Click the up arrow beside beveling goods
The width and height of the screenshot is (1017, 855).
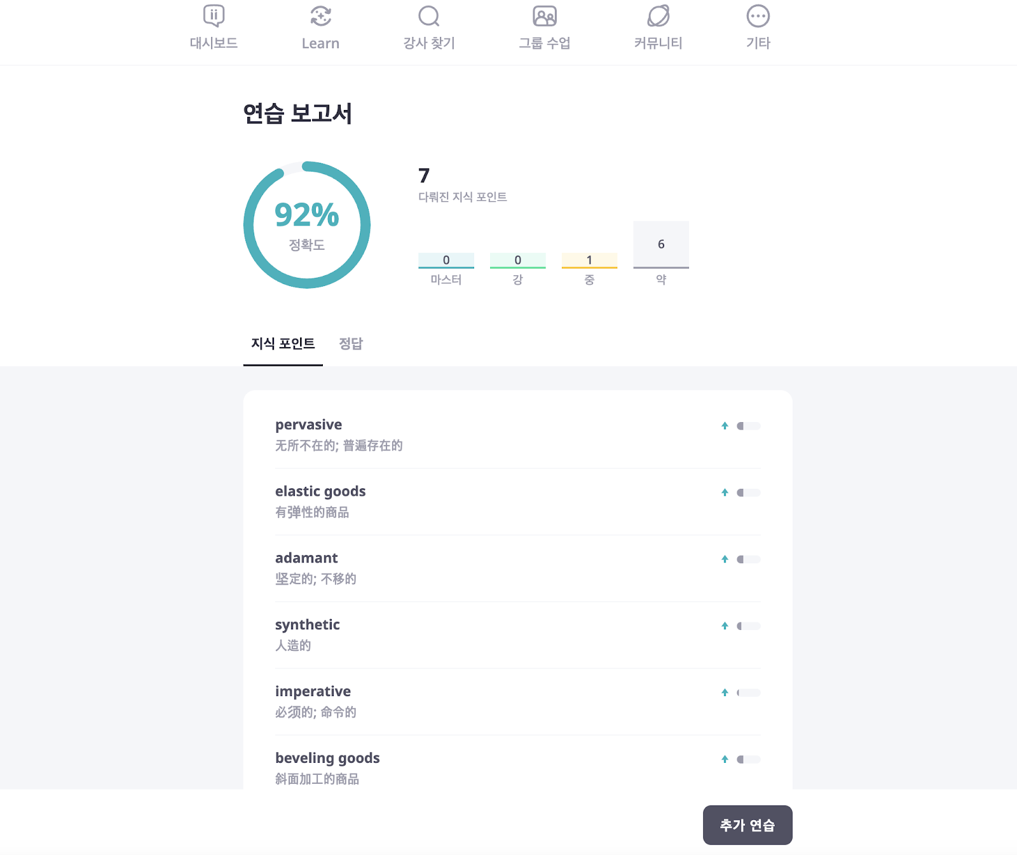[725, 759]
